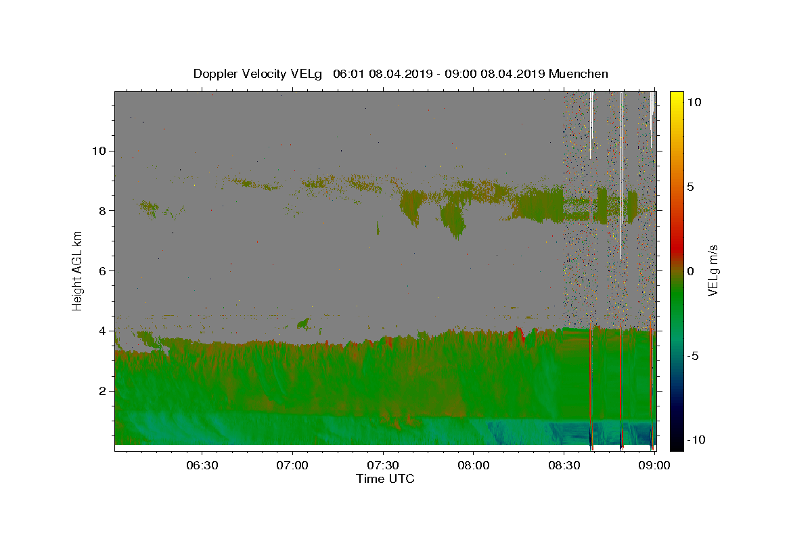Click '08:30' on the time axis
This screenshot has width=812, height=541.
pyautogui.click(x=564, y=465)
